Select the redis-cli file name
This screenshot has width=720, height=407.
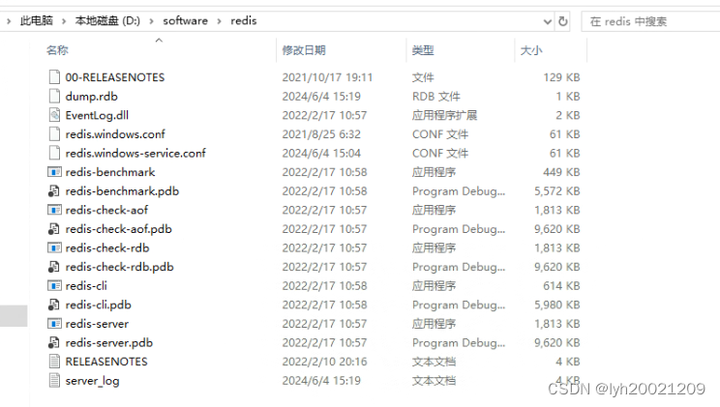click(x=86, y=286)
